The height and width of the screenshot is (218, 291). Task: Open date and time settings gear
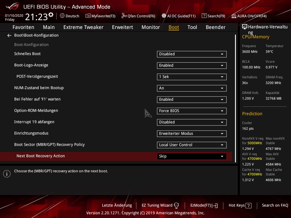pos(51,14)
